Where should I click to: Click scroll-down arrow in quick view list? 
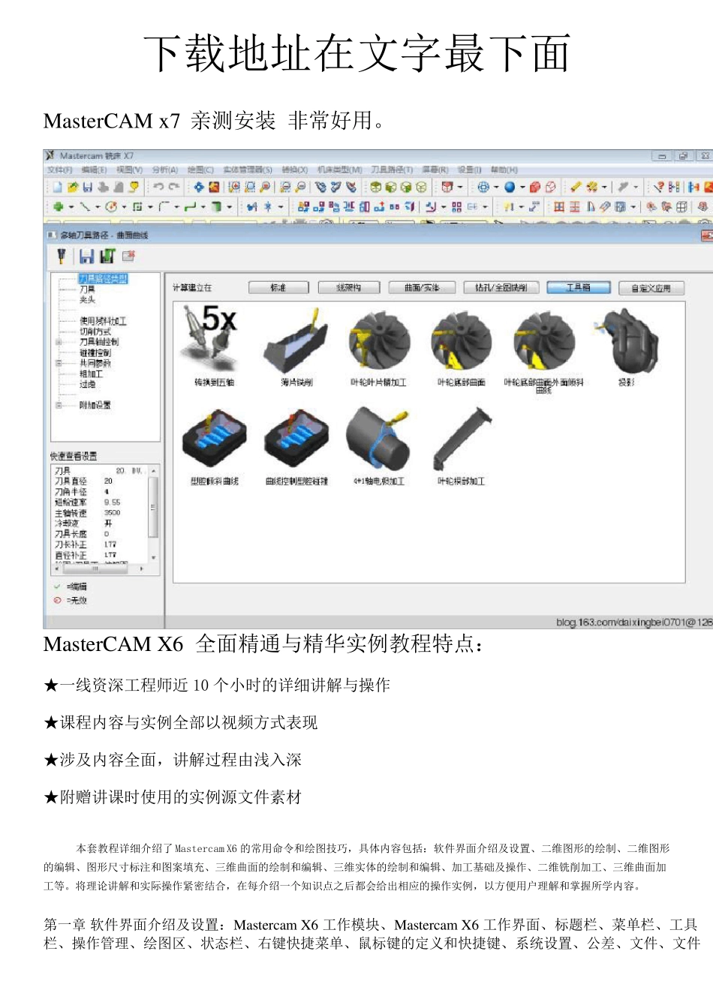tap(154, 558)
